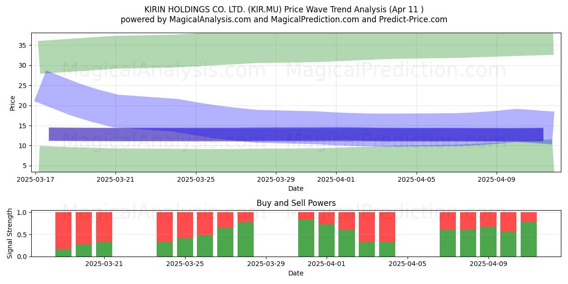Screen dimensions: 568x284
Task: Click the '2025-03-17' date tick on price chart
Action: tap(36, 180)
